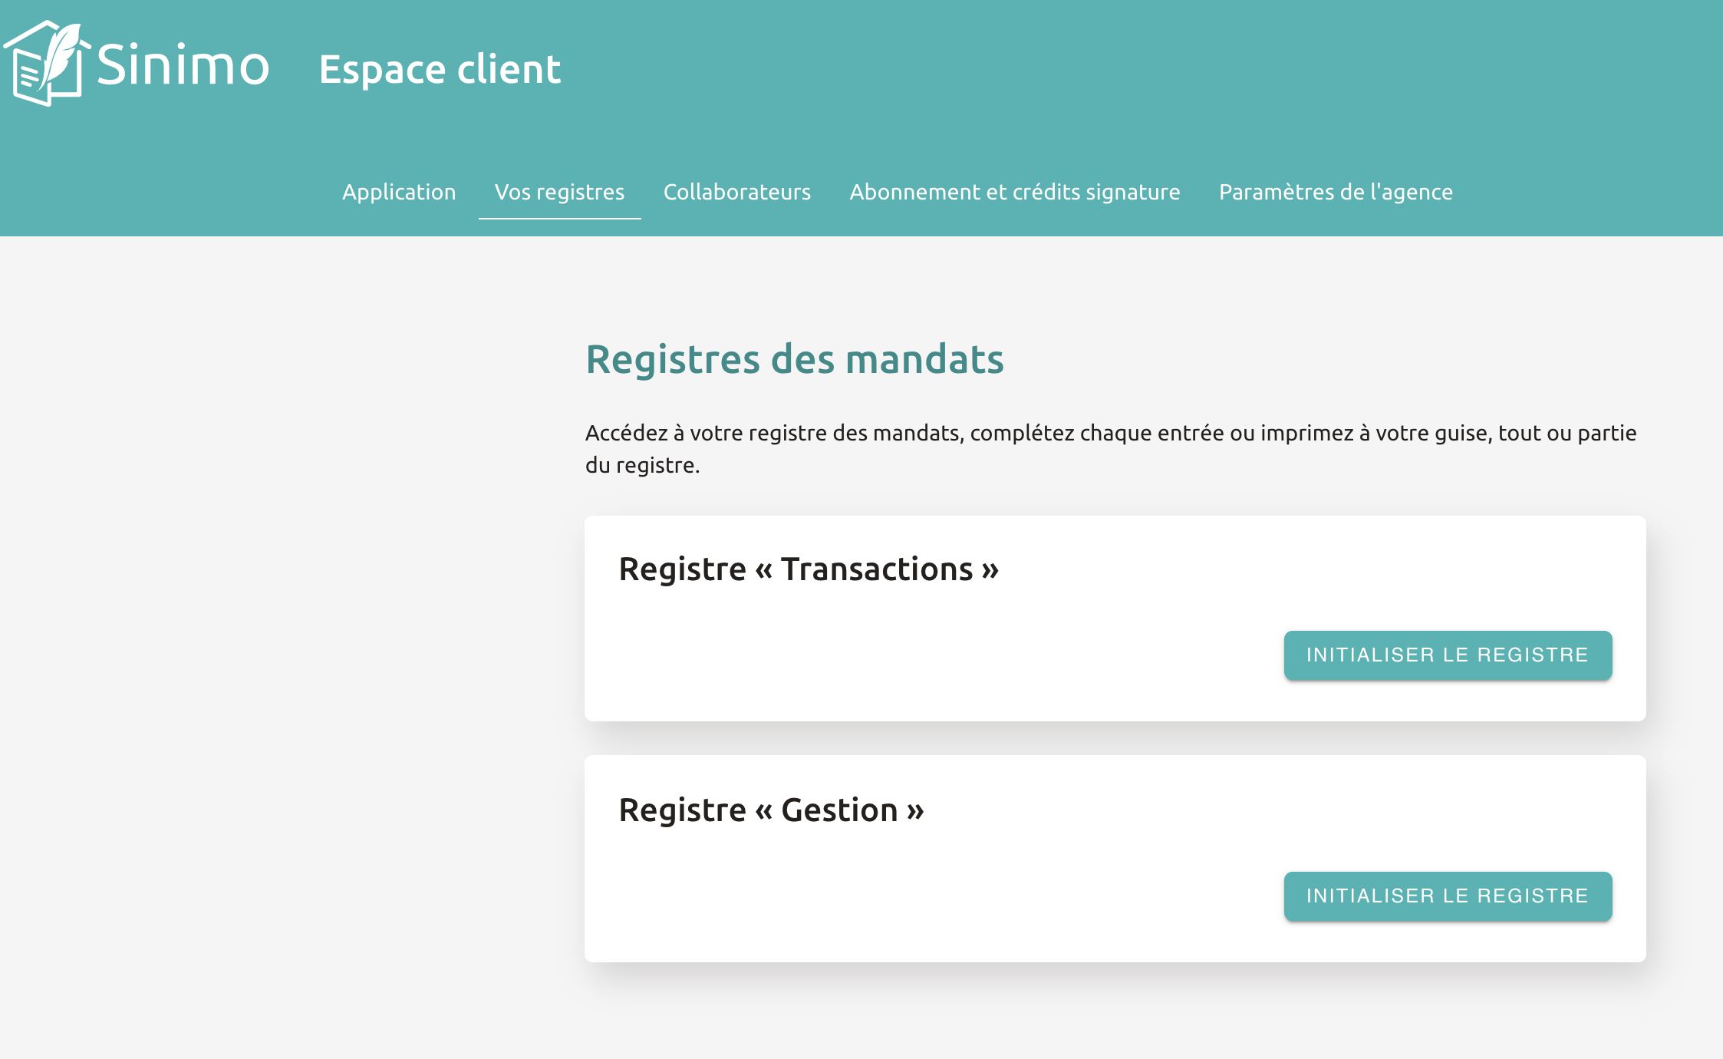Screen dimensions: 1723x1059
Task: Go to Abonnement et crédits signature
Action: pyautogui.click(x=1014, y=192)
